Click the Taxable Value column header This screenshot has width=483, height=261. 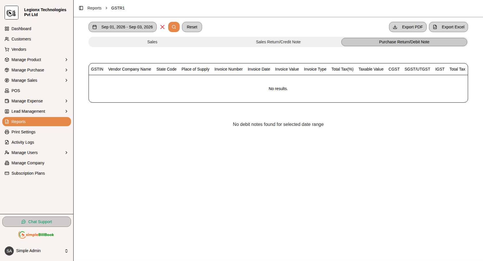371,69
